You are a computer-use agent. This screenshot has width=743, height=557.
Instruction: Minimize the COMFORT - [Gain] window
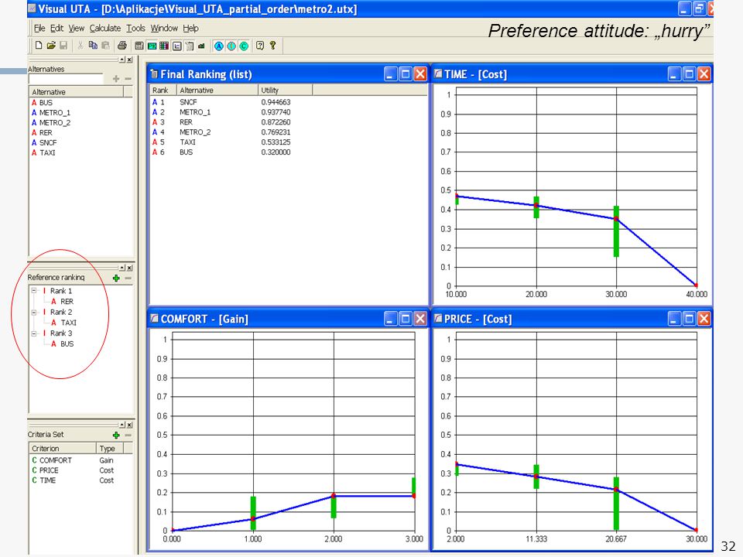coord(390,319)
